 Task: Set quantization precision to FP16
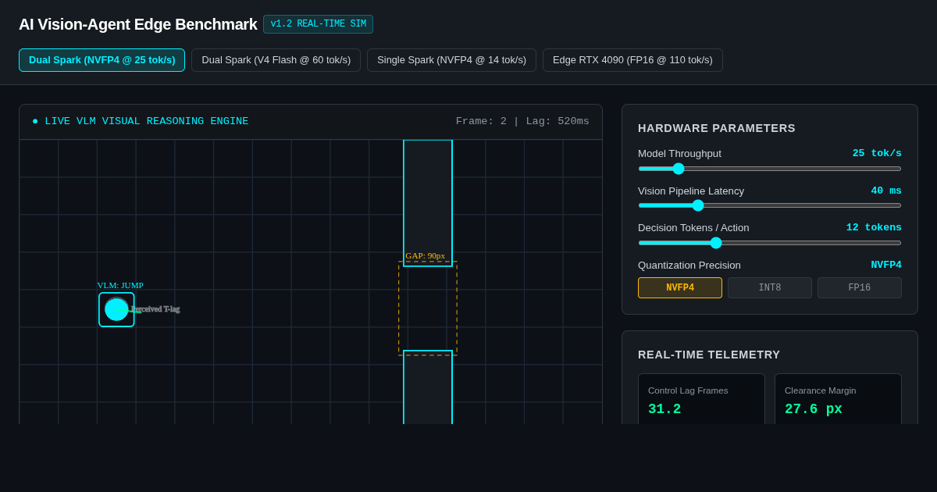(x=860, y=288)
